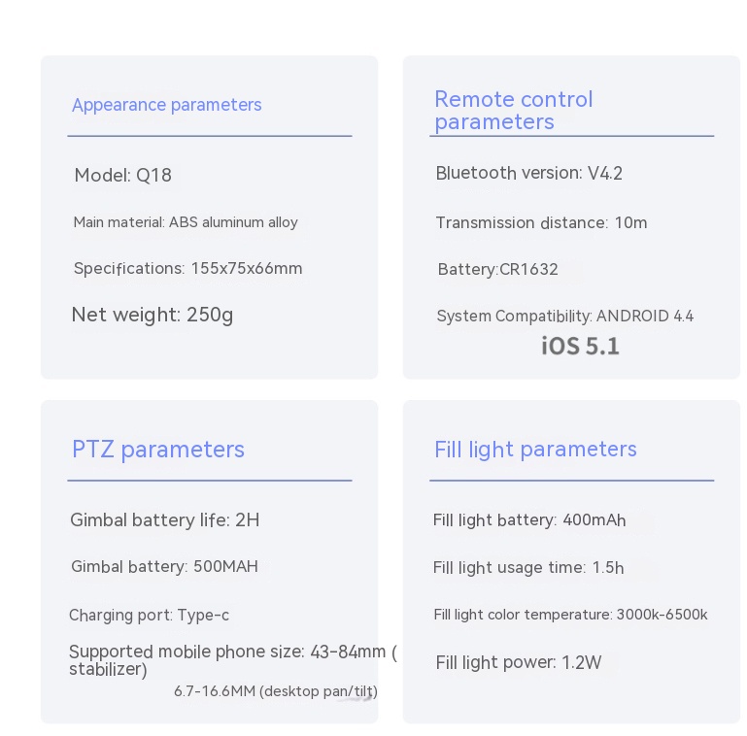Image resolution: width=747 pixels, height=736 pixels.
Task: Click the Fill light power: 1.2W line
Action: point(519,663)
